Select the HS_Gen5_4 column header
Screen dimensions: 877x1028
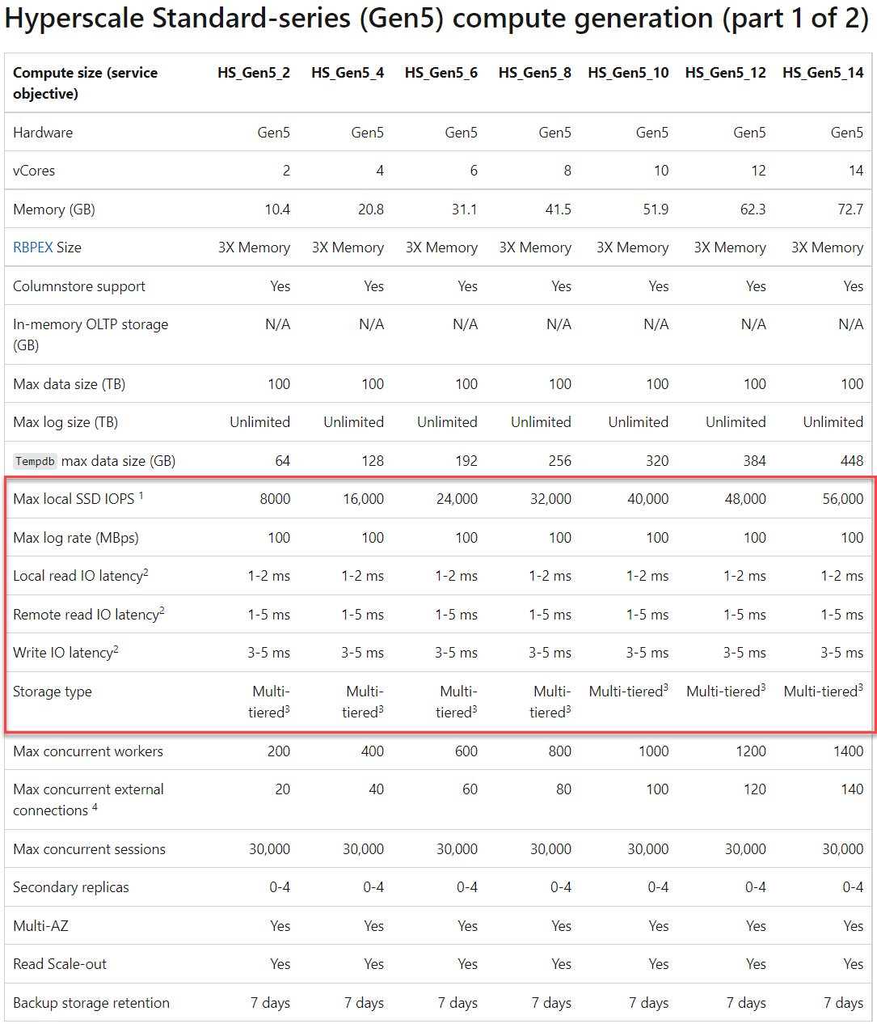pos(348,73)
